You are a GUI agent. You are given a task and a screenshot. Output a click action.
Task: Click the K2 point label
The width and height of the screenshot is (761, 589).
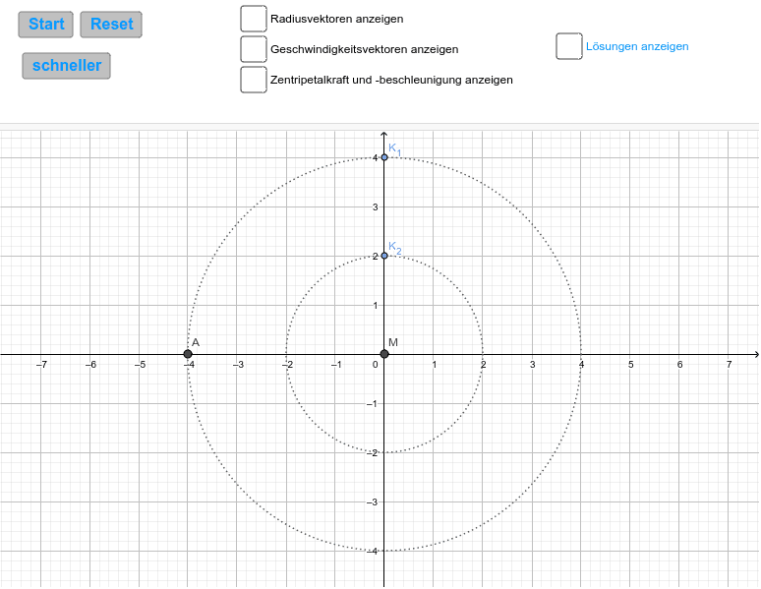tap(395, 248)
